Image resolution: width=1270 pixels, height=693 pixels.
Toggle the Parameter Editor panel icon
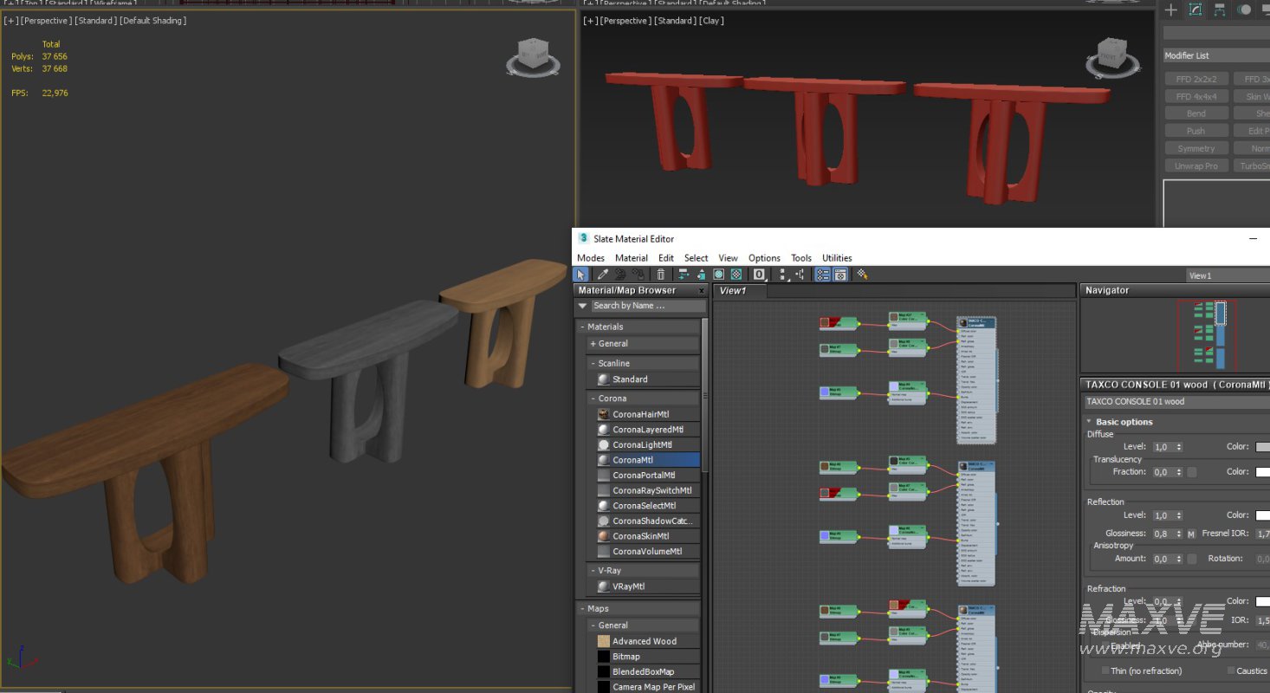tap(839, 275)
